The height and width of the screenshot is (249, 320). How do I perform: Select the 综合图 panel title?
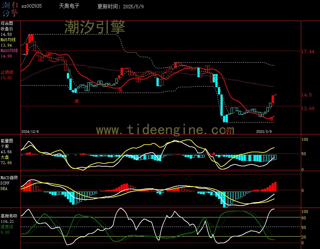click(7, 23)
